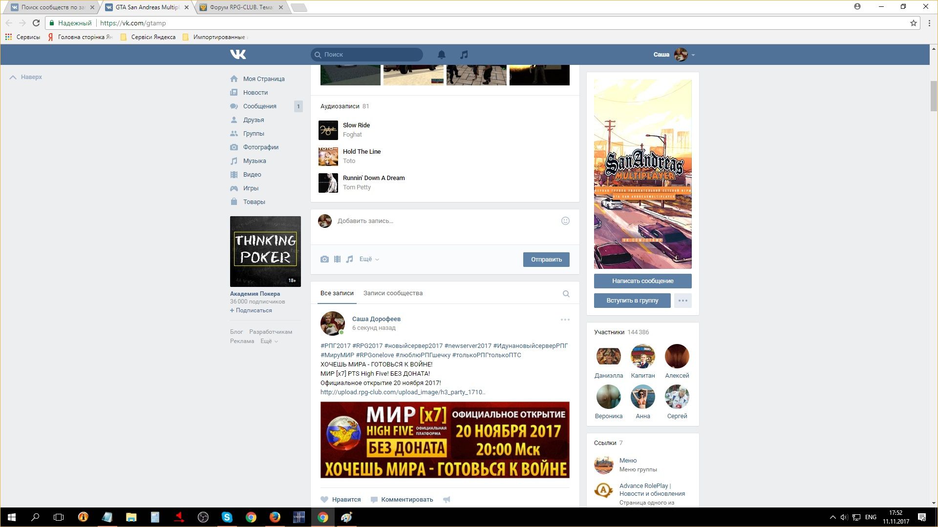Open Skype from the taskbar

point(227,517)
